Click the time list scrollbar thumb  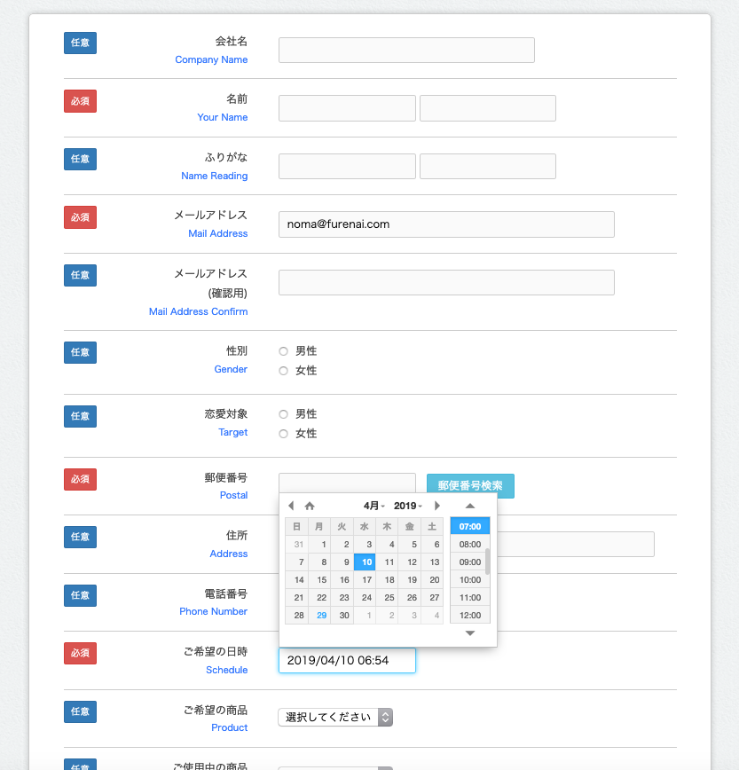point(488,562)
